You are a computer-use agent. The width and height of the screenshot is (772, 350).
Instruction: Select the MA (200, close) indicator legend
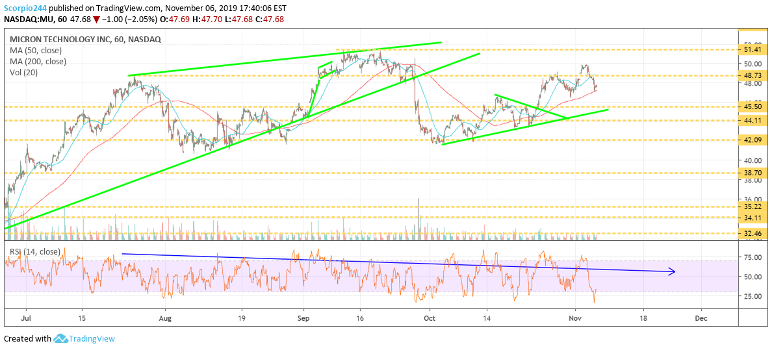click(x=38, y=62)
